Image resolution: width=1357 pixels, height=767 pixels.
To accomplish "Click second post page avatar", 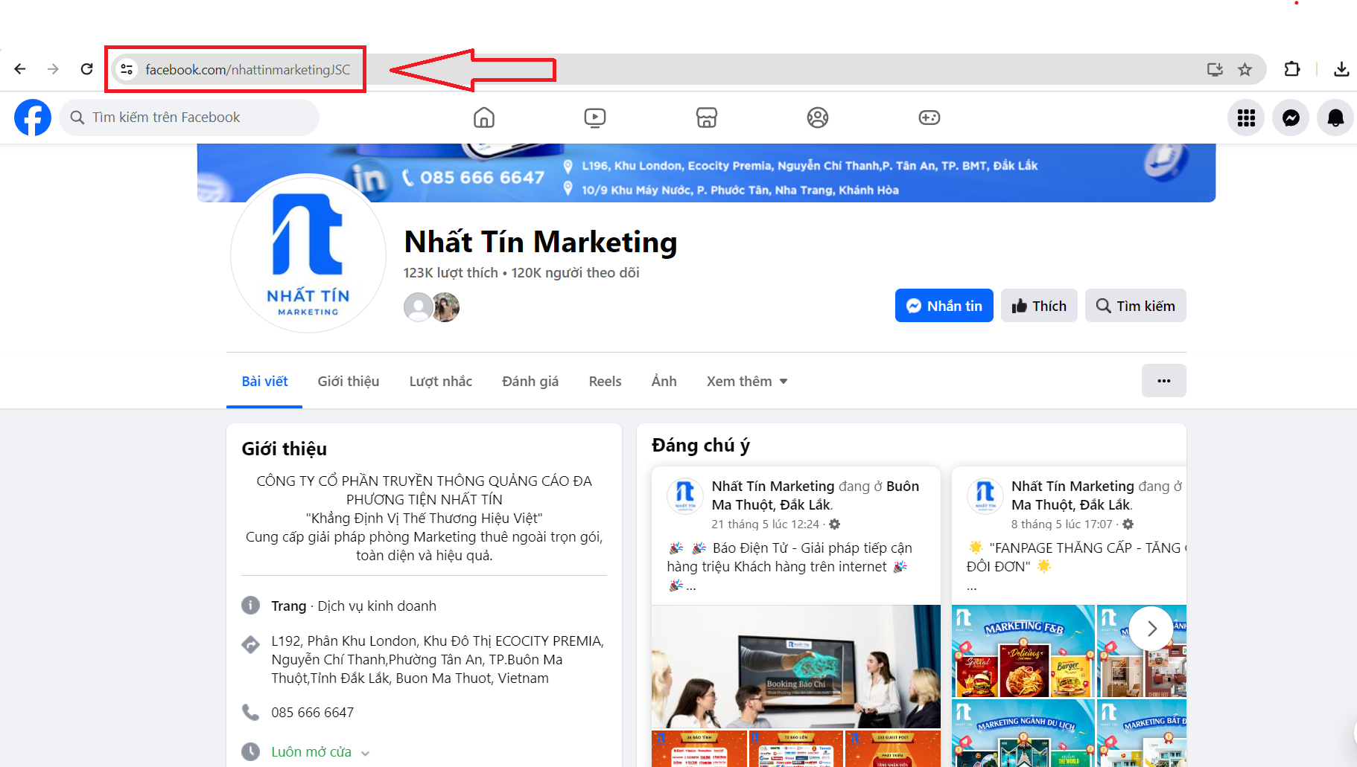I will pyautogui.click(x=985, y=495).
